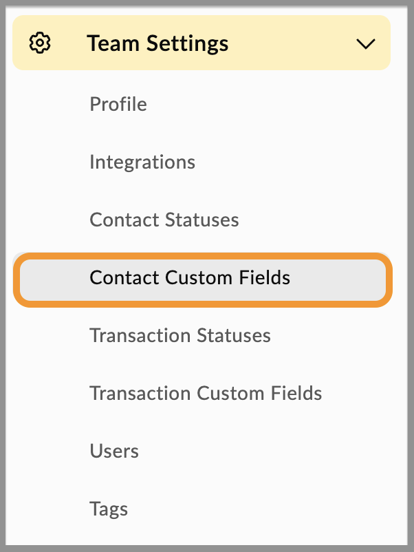Click the highlighted Contact Custom Fields entry
This screenshot has width=414, height=552.
pyautogui.click(x=190, y=278)
